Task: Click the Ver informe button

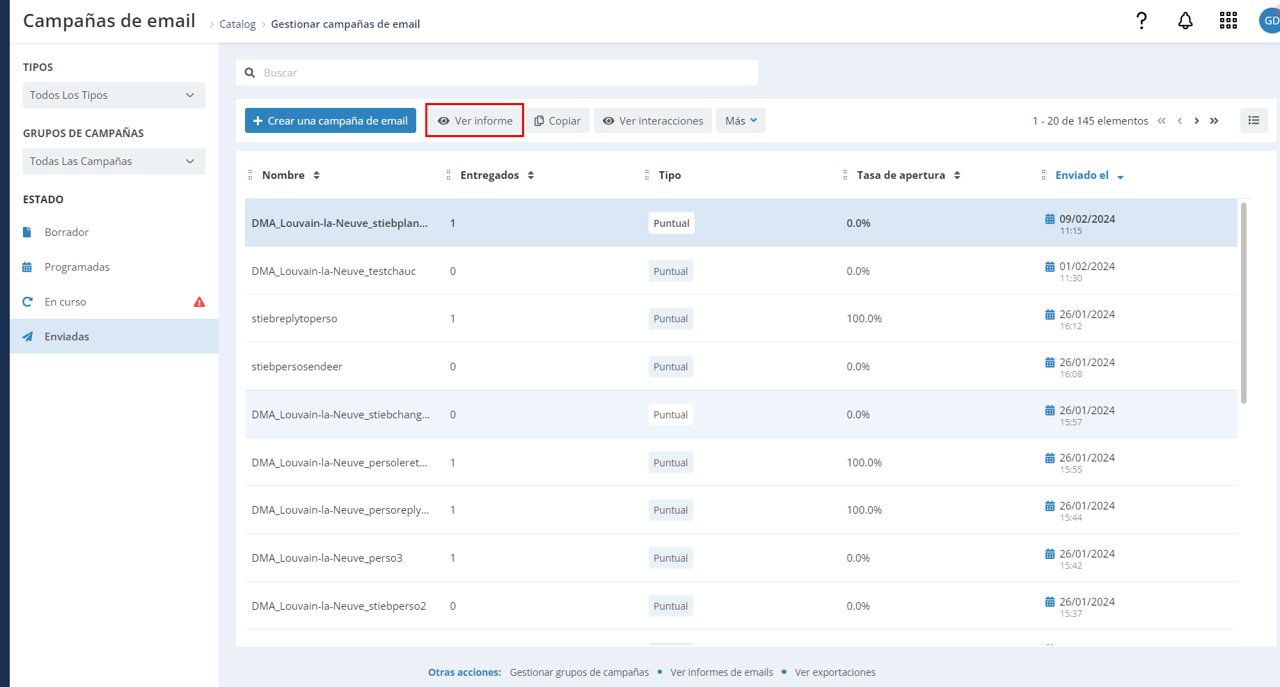Action: pos(475,120)
